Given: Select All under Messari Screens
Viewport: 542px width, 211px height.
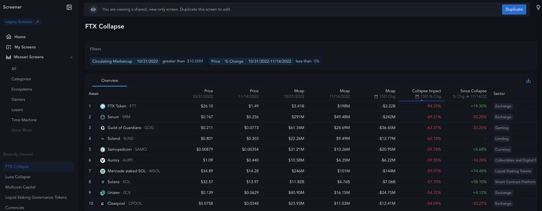Looking at the screenshot, I should pos(14,69).
